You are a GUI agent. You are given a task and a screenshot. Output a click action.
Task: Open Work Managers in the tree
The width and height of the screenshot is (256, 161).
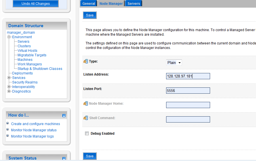[30, 64]
